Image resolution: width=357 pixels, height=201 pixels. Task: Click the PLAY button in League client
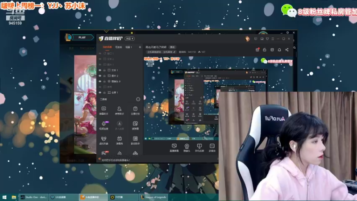(82, 38)
